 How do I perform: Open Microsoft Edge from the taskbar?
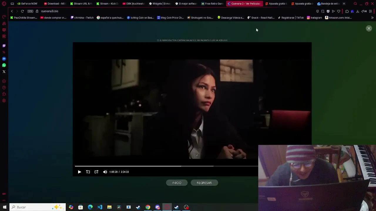[x=90, y=207]
